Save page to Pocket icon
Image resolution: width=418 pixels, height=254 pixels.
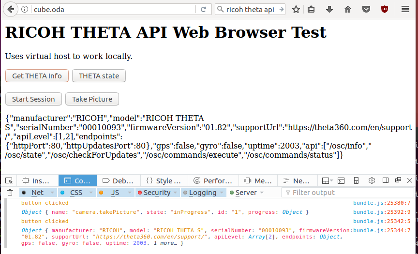[366, 10]
